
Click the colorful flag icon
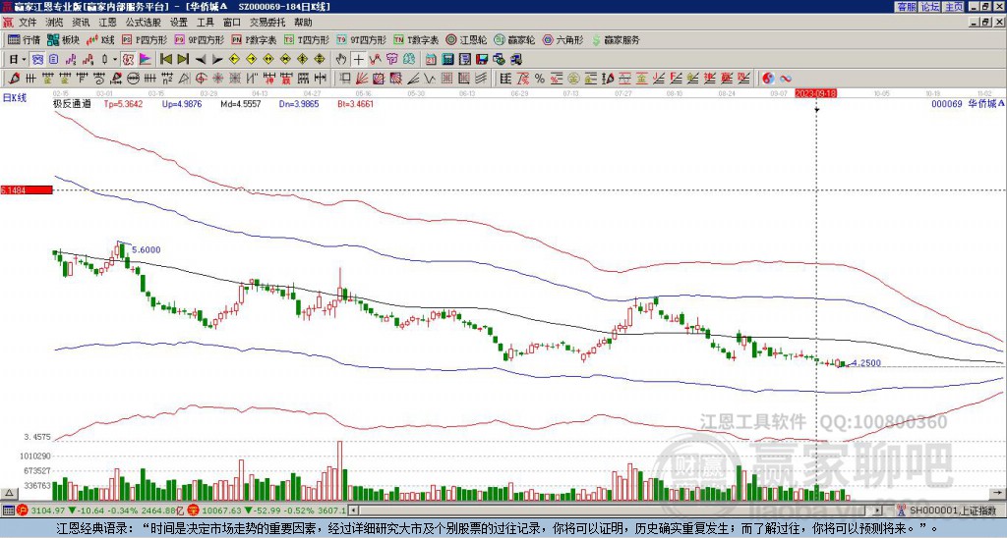pyautogui.click(x=146, y=59)
